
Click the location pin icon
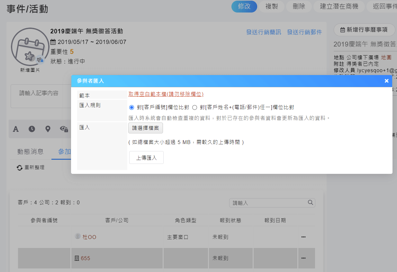click(48, 129)
